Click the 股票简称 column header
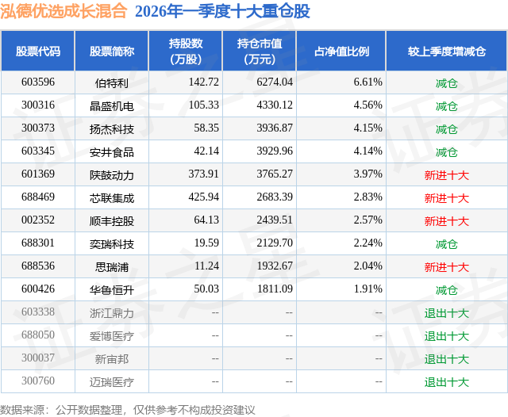This screenshot has width=508, height=417. 112,51
